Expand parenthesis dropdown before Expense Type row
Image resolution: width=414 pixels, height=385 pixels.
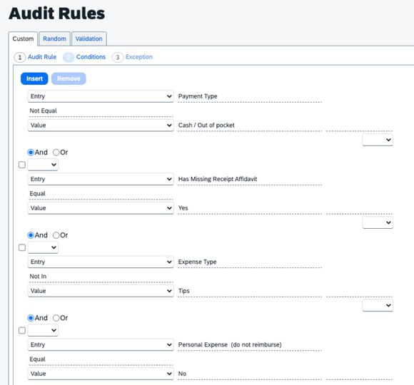coord(43,247)
